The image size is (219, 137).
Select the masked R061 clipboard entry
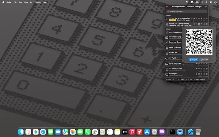[174, 32]
